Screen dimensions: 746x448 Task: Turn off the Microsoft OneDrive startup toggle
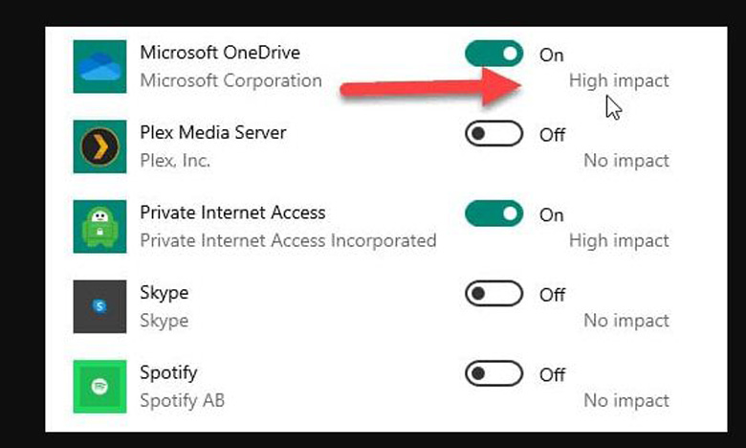point(494,54)
